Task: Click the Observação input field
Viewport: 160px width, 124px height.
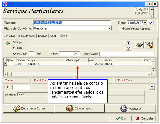Action: tap(127, 54)
